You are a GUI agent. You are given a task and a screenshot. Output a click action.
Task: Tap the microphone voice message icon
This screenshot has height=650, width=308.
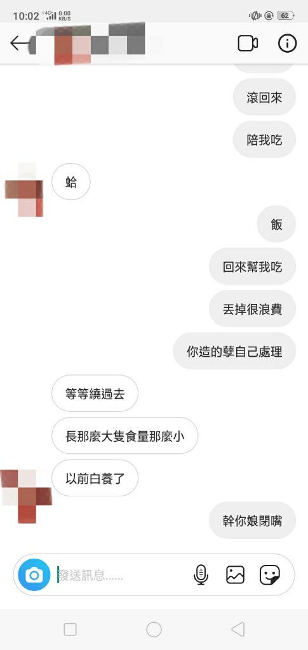click(201, 574)
